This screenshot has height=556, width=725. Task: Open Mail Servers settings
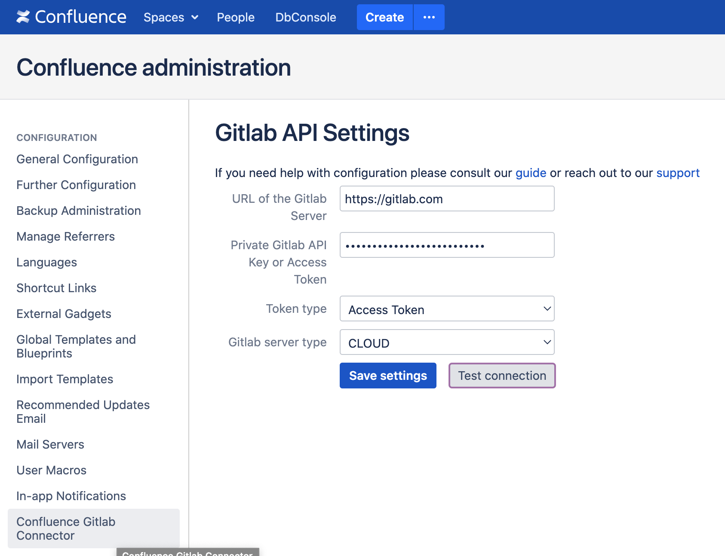pyautogui.click(x=50, y=444)
